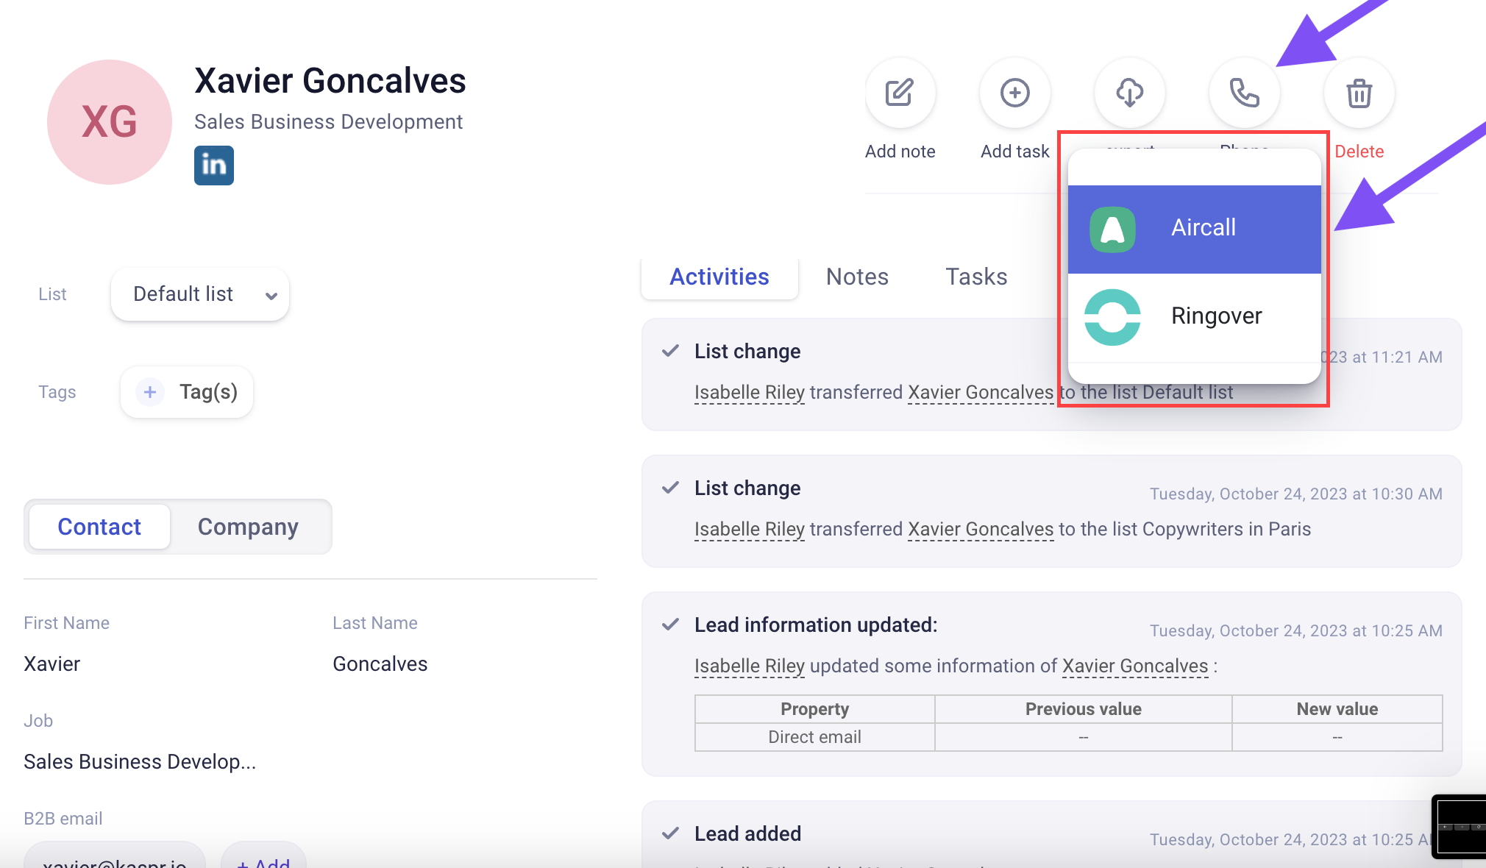Click the Direct email table cell
1486x868 pixels.
814,737
